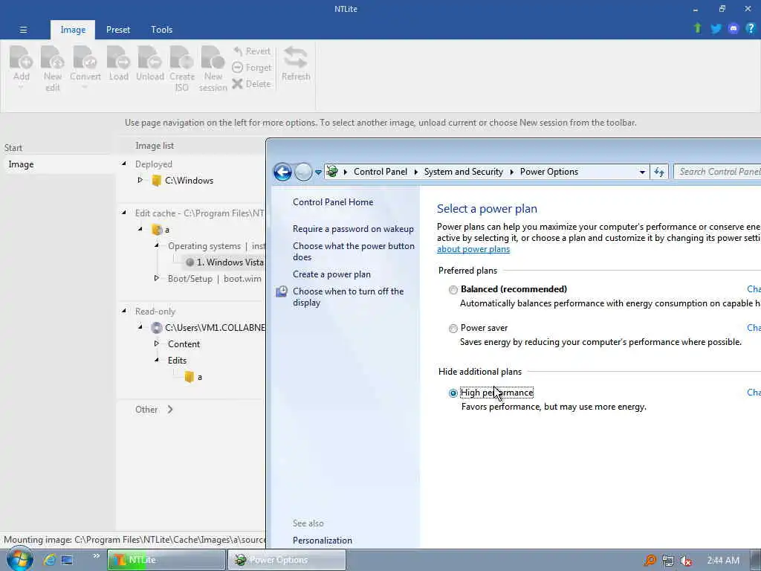Open the NTLite hamburger menu
The image size is (761, 571).
click(23, 30)
